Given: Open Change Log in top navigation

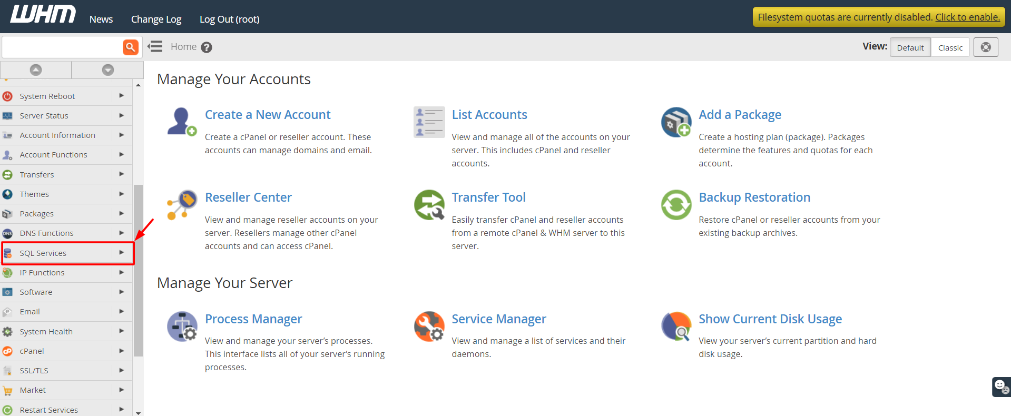Looking at the screenshot, I should (156, 19).
